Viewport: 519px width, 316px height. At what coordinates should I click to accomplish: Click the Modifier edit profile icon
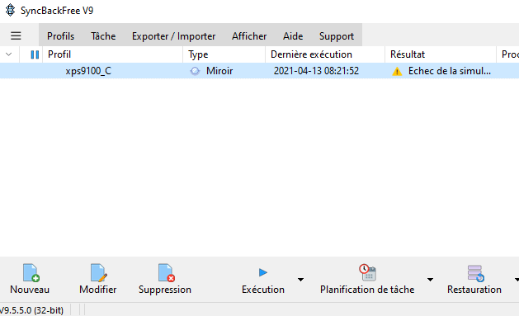coord(98,272)
